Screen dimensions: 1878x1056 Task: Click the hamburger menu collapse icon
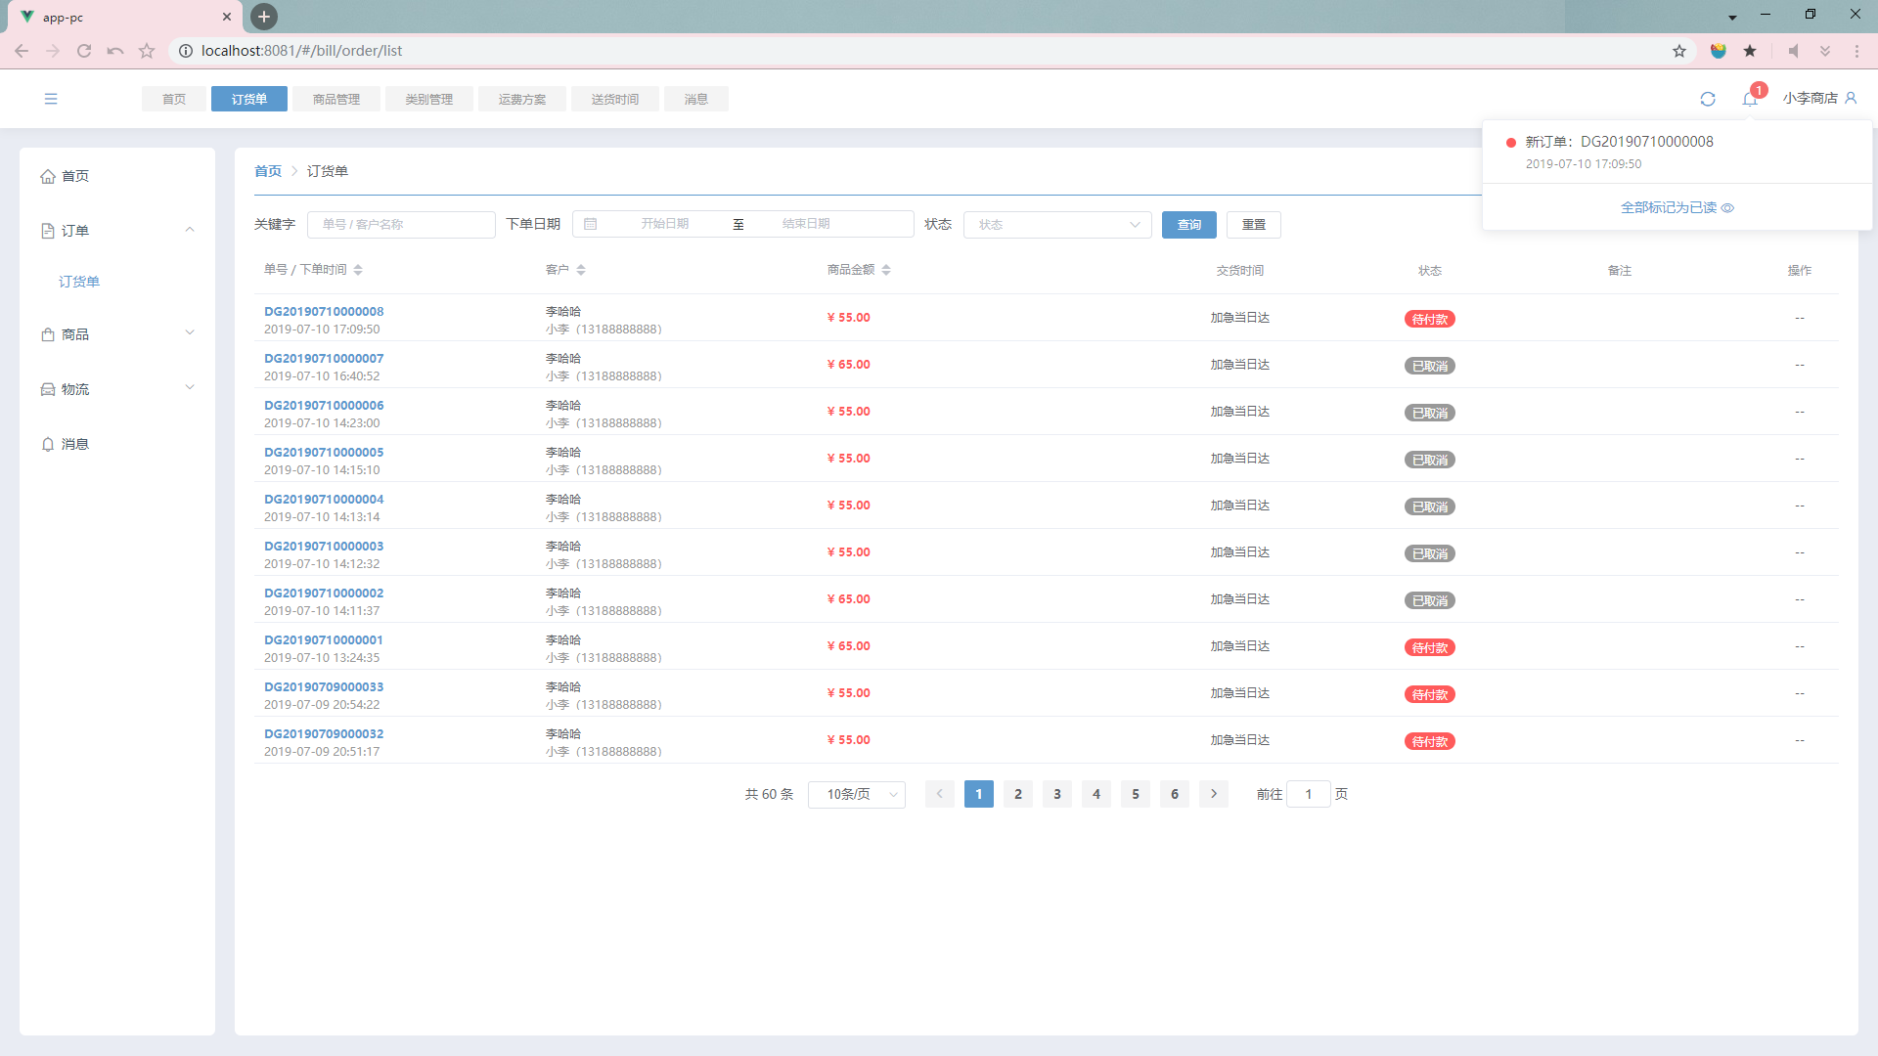tap(51, 99)
